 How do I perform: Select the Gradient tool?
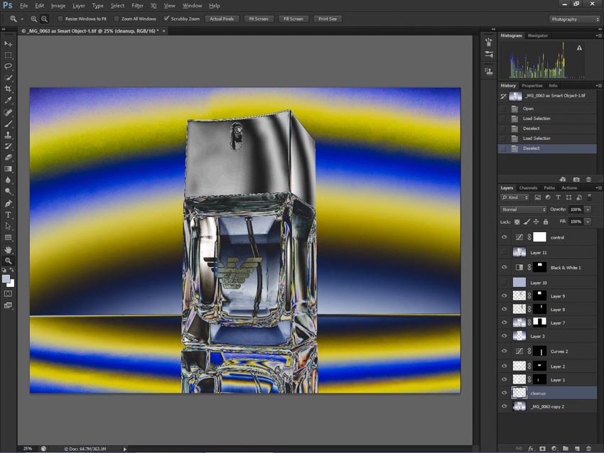point(8,168)
